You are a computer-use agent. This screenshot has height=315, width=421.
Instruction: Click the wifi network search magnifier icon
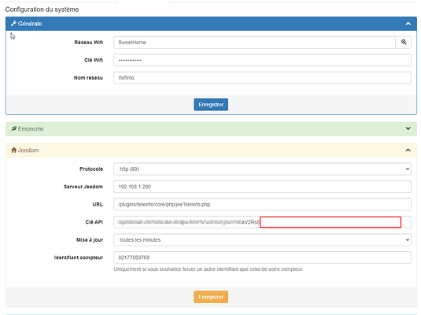pyautogui.click(x=404, y=43)
